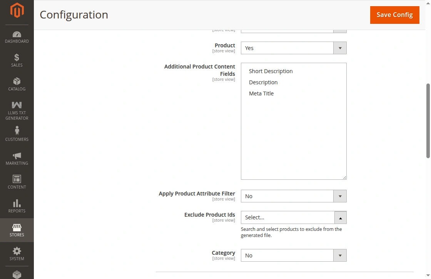
Task: Click the Sales menu label
Action: 17,65
